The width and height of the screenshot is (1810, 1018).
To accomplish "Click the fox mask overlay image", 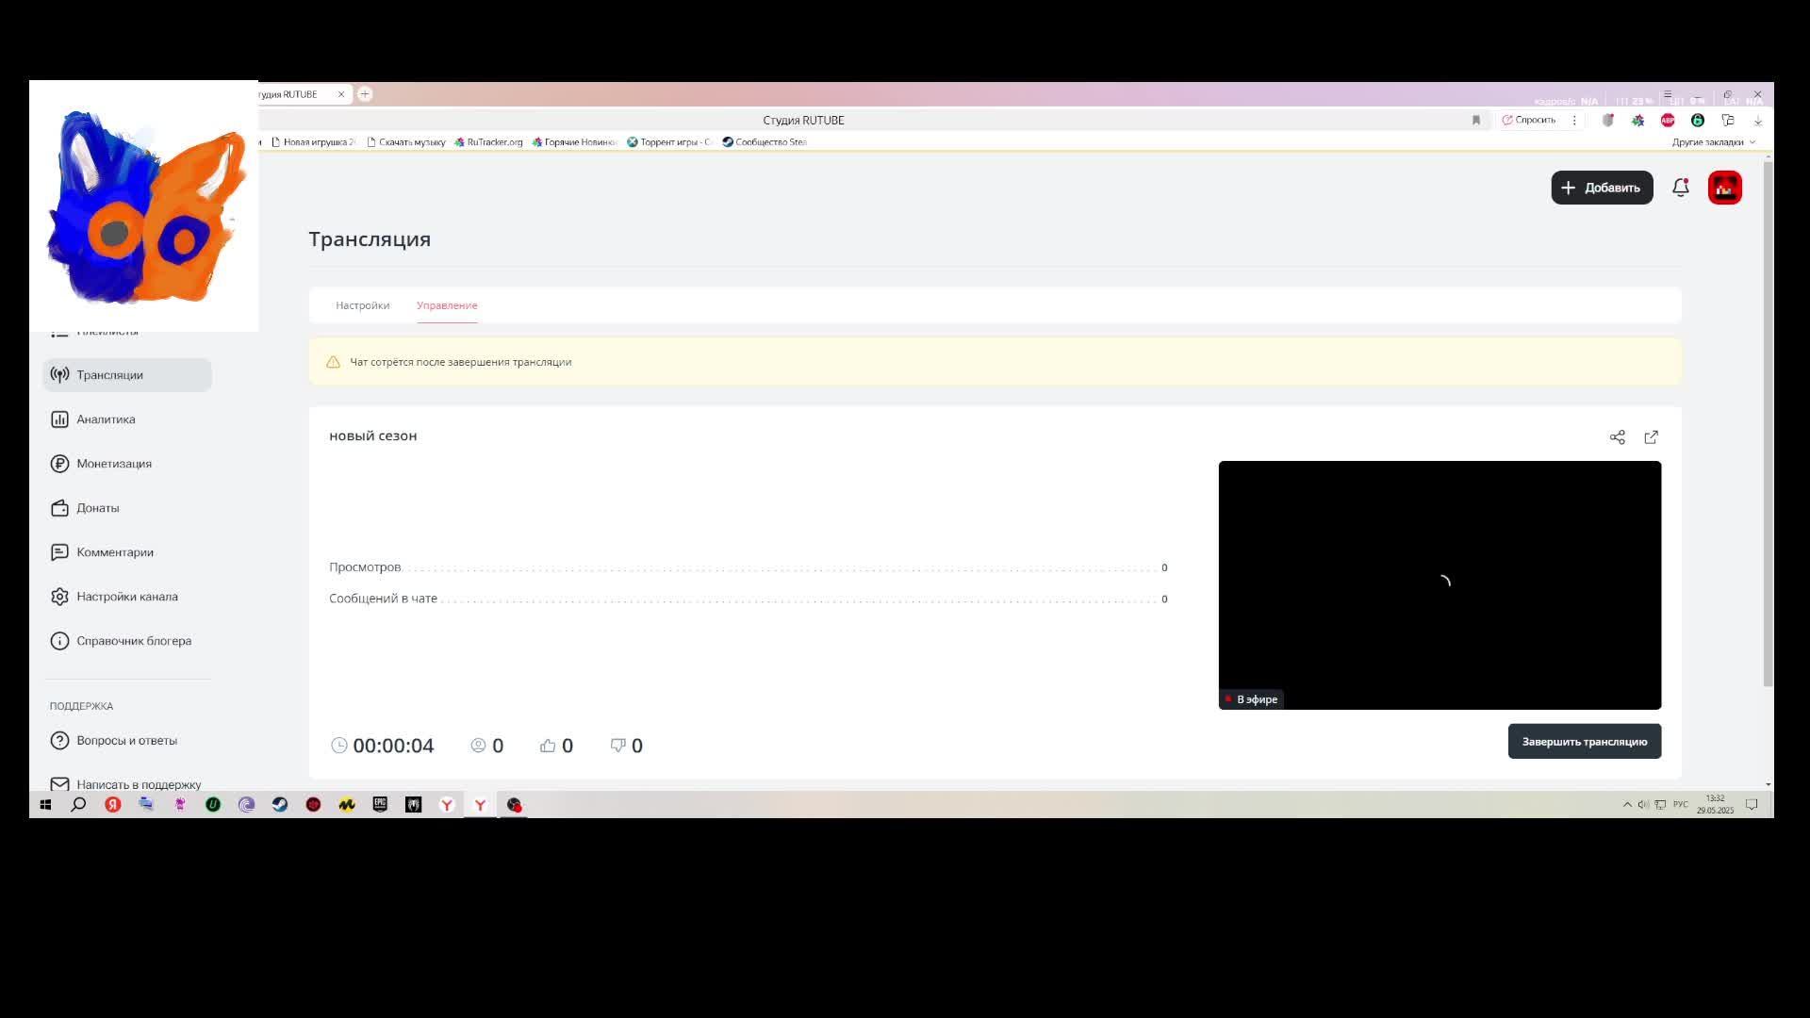I will 144,206.
